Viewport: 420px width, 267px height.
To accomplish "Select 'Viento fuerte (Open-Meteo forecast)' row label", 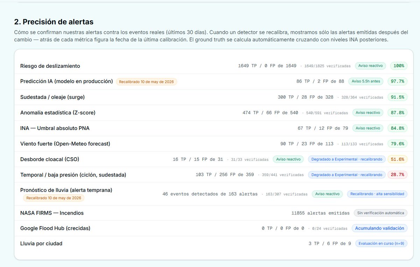I will pyautogui.click(x=65, y=144).
